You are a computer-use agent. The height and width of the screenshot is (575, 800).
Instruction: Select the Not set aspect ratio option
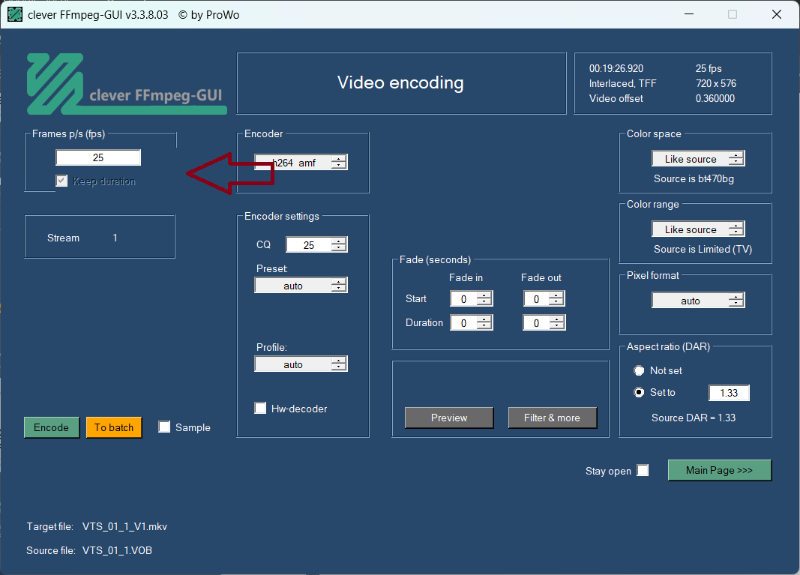click(639, 370)
